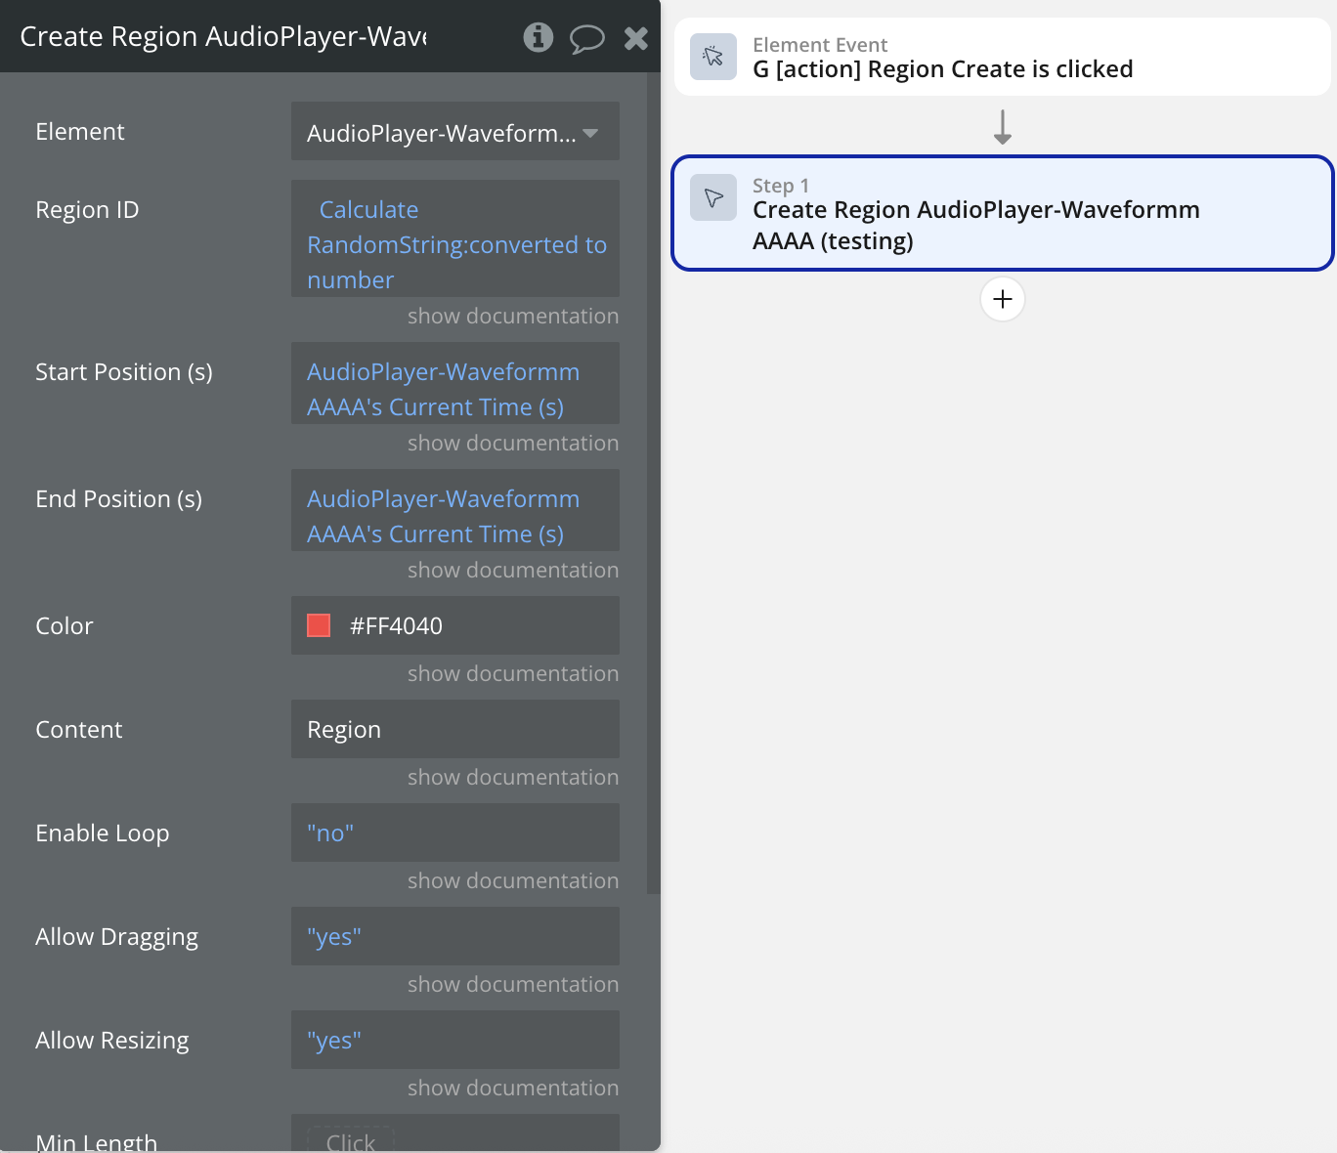Open the Region ID Calculate RandomString expression

(454, 244)
